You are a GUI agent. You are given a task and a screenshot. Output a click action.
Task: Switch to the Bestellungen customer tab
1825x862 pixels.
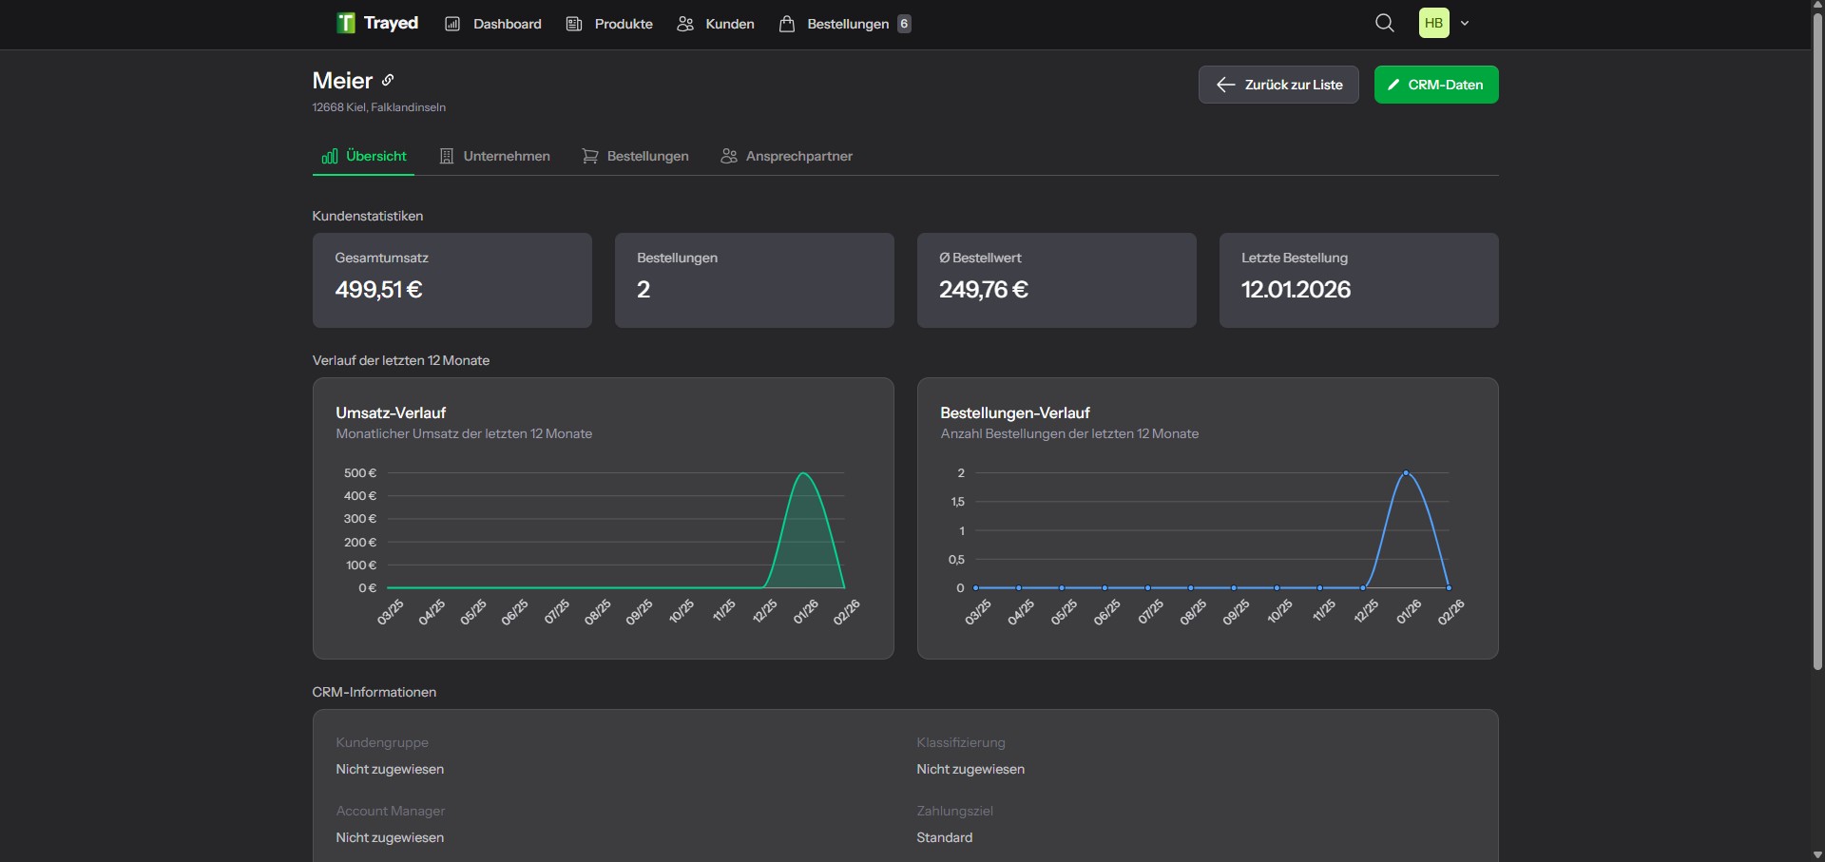(x=635, y=156)
